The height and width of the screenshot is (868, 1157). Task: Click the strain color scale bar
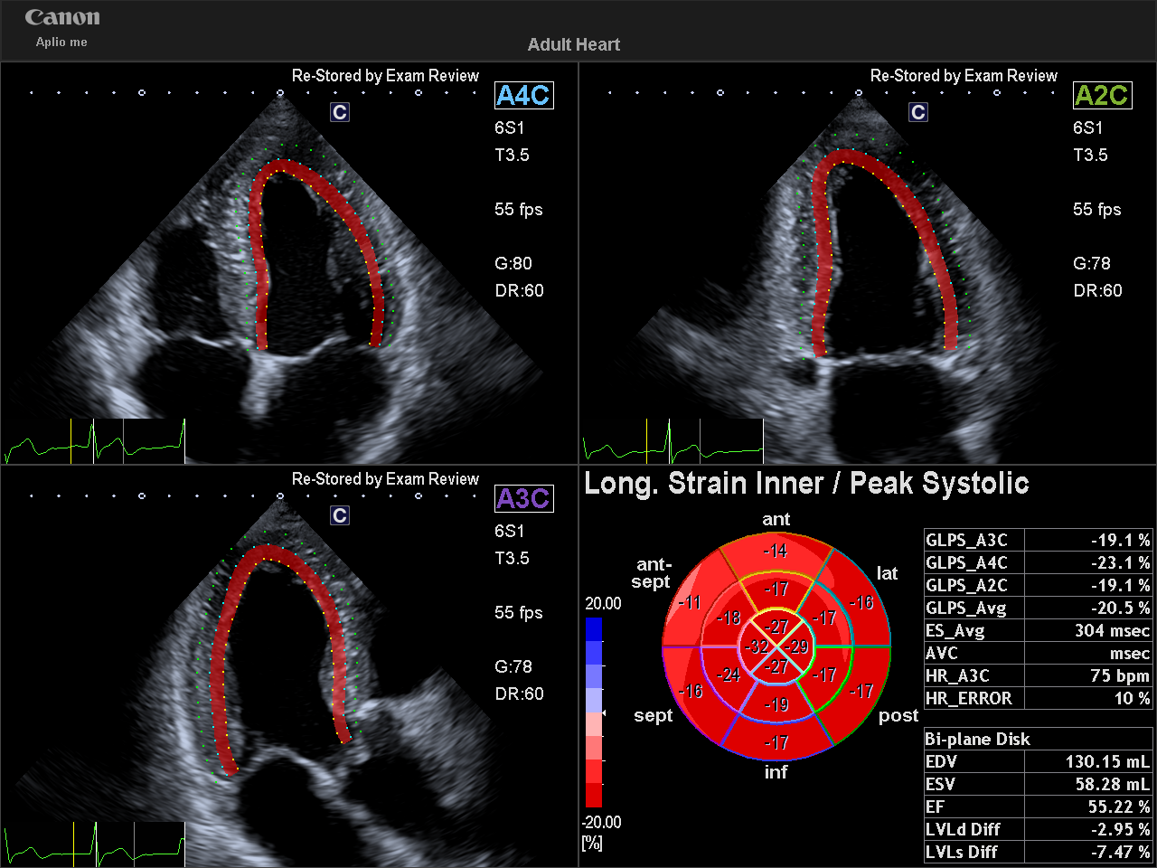[594, 712]
